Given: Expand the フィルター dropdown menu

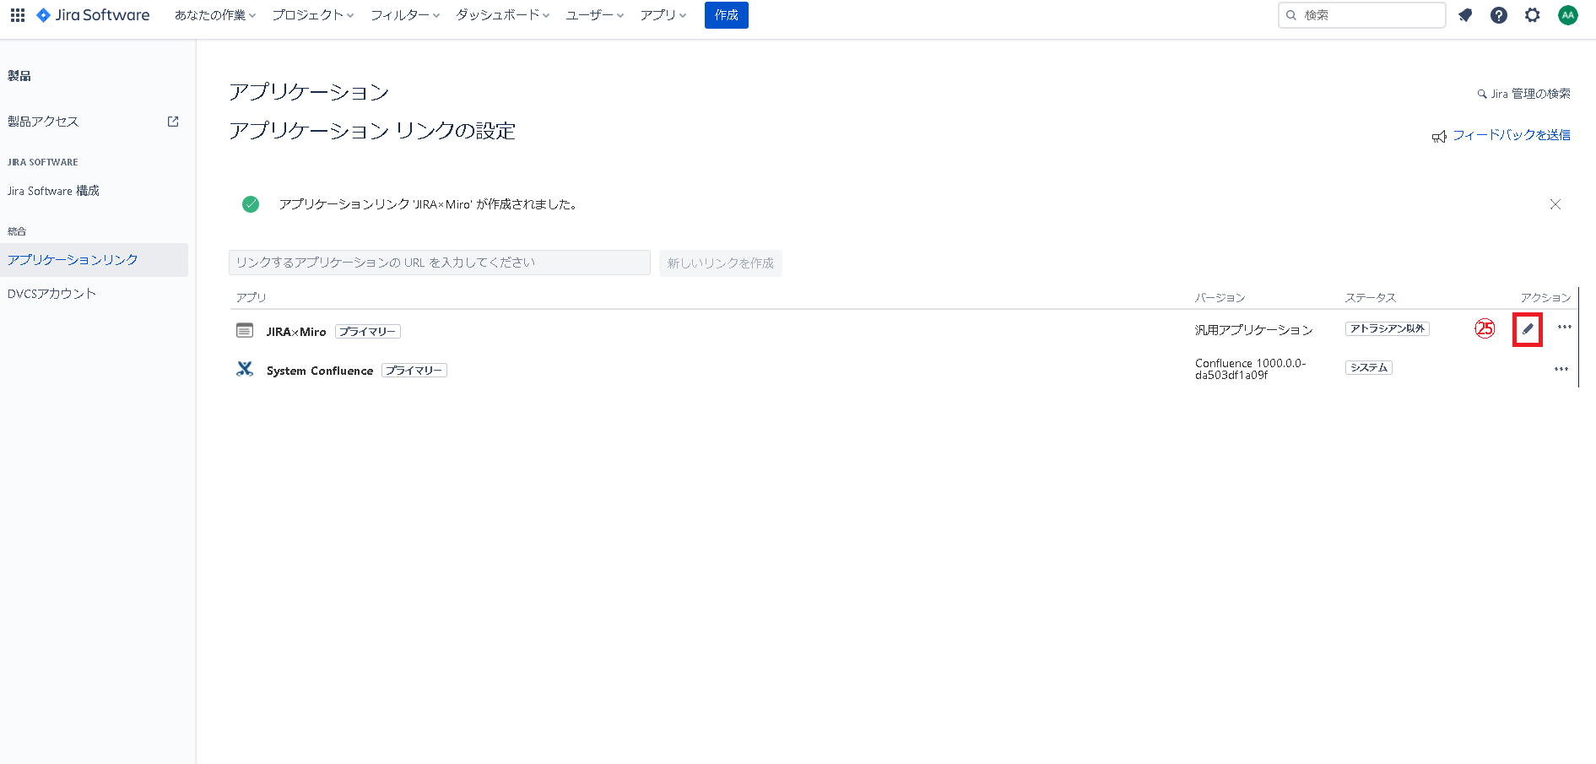Looking at the screenshot, I should coord(405,15).
